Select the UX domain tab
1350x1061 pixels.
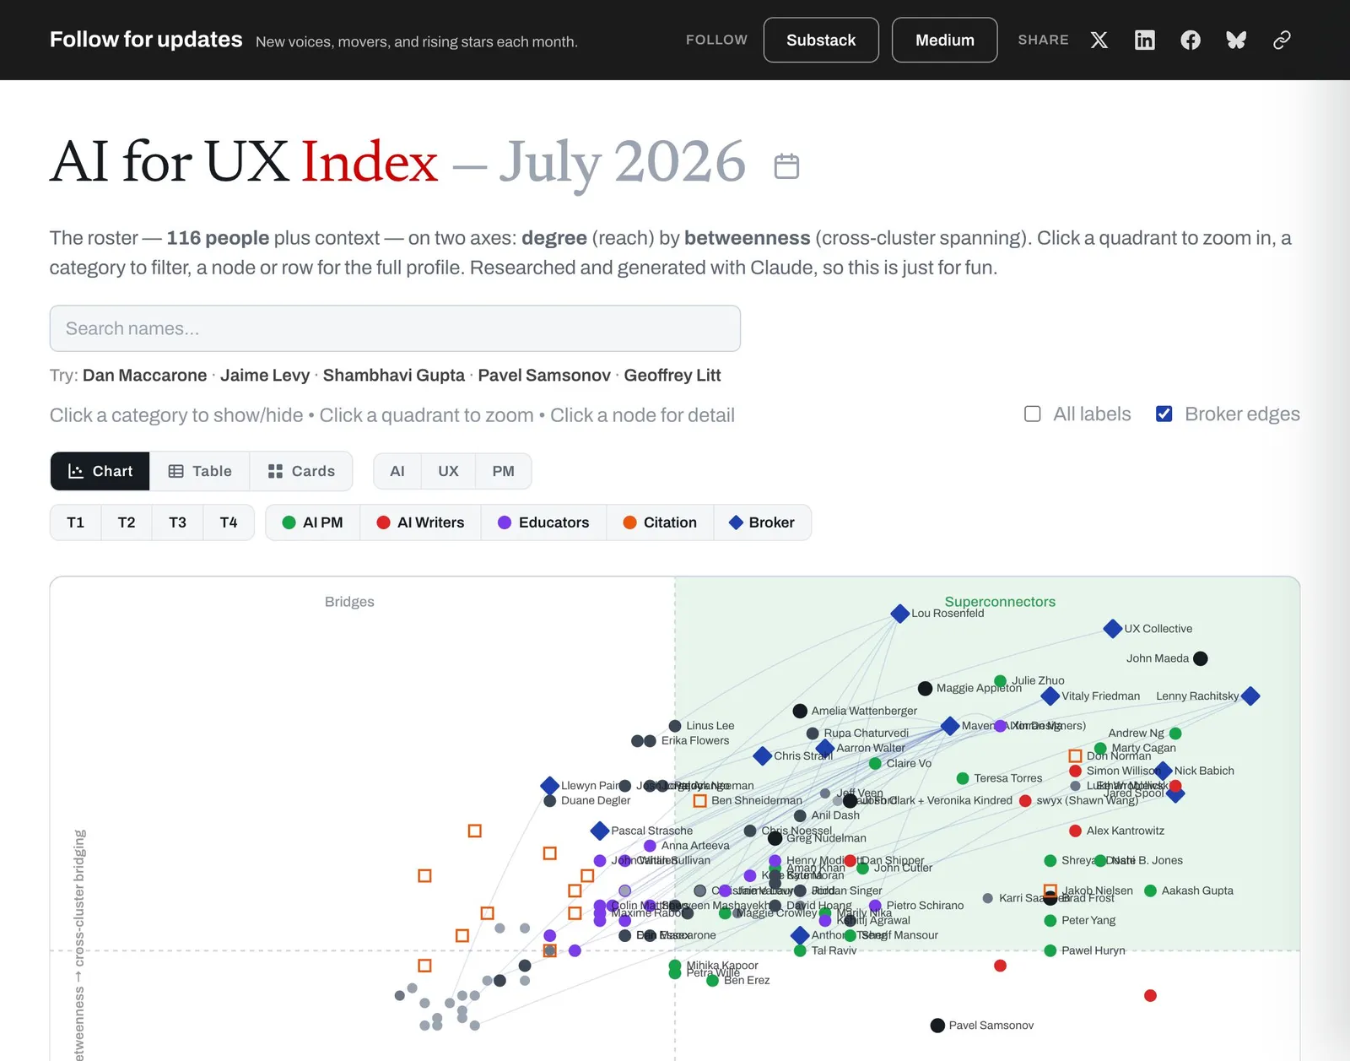(448, 471)
